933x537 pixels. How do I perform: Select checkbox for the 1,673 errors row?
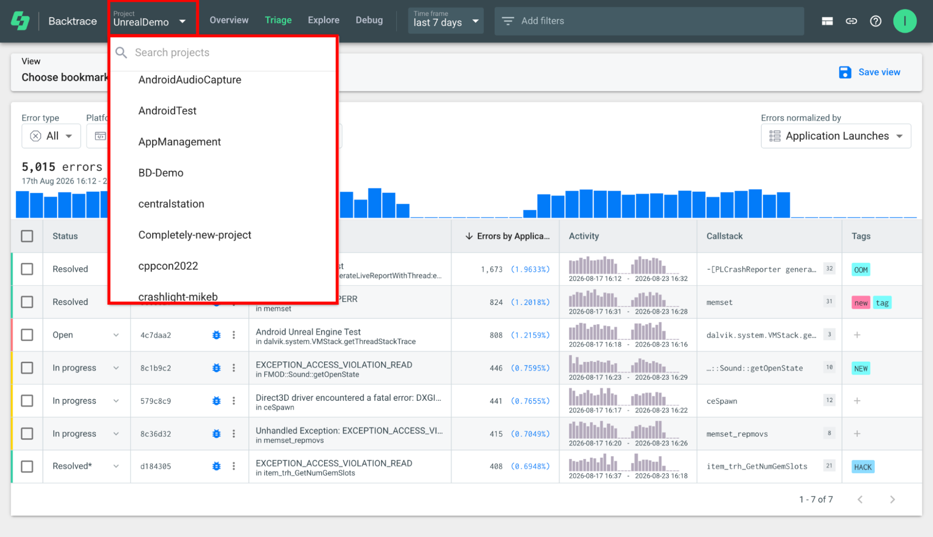pos(27,269)
